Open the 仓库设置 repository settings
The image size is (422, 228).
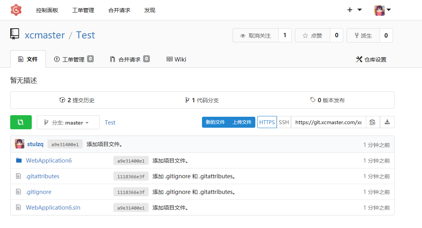[371, 60]
